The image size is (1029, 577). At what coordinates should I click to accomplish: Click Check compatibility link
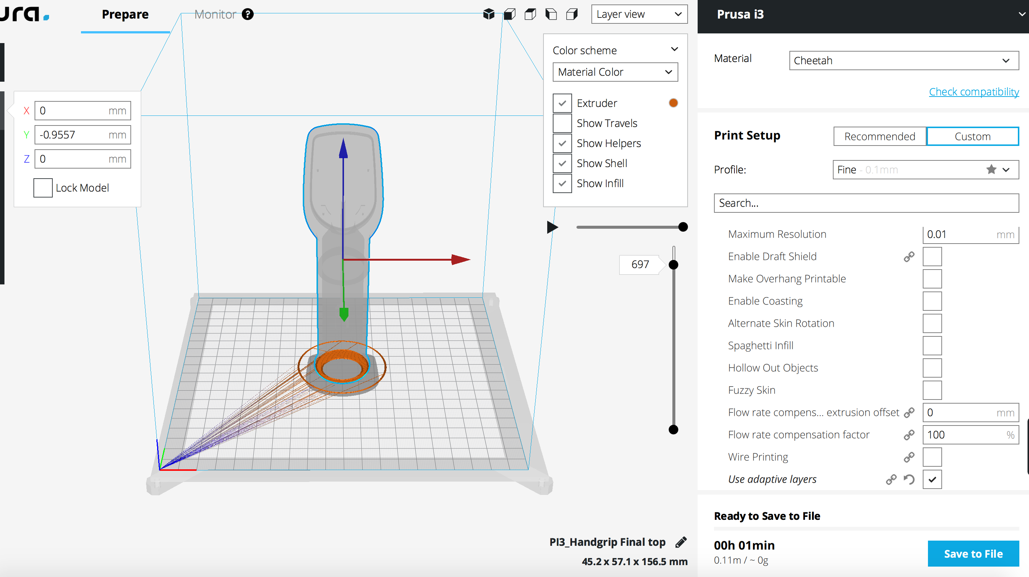coord(974,92)
